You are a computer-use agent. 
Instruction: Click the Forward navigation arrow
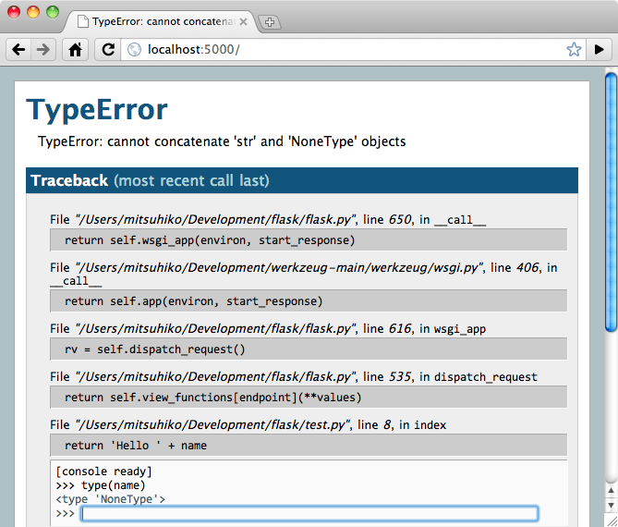(x=42, y=50)
